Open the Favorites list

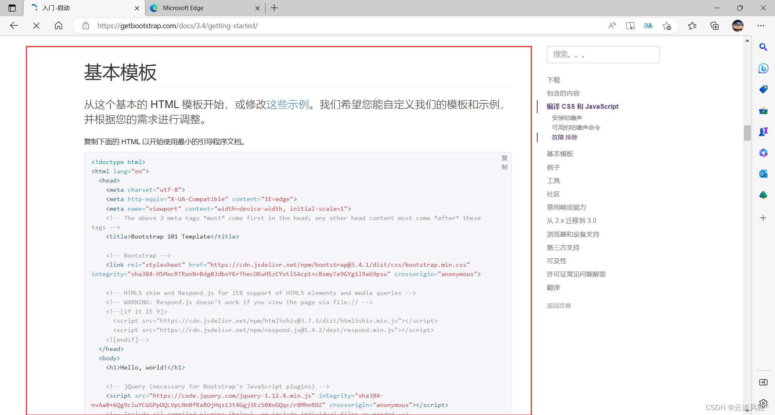pos(692,26)
